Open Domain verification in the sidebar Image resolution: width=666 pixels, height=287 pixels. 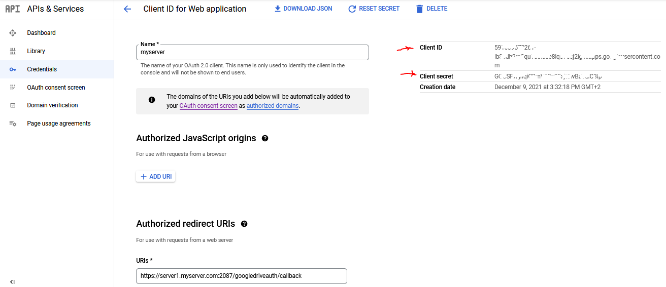tap(53, 105)
